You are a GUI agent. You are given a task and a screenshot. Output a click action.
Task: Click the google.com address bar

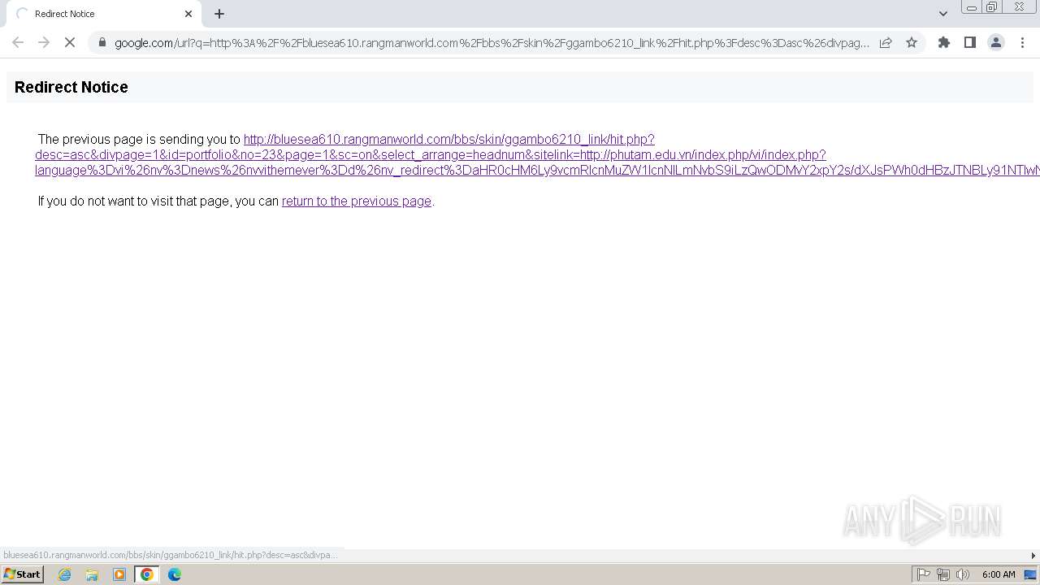pyautogui.click(x=492, y=42)
